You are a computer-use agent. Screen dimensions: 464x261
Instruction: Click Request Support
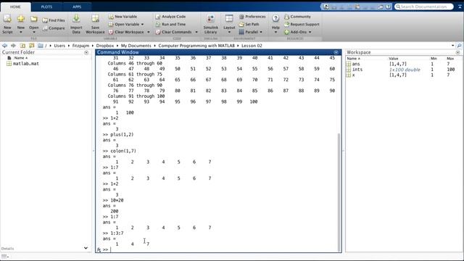[302, 24]
